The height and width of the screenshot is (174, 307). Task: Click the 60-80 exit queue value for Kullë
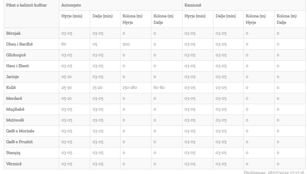coord(159,88)
